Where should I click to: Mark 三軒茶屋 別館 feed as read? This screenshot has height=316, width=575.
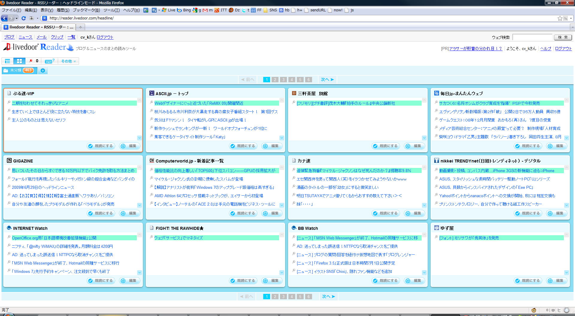[x=385, y=146]
